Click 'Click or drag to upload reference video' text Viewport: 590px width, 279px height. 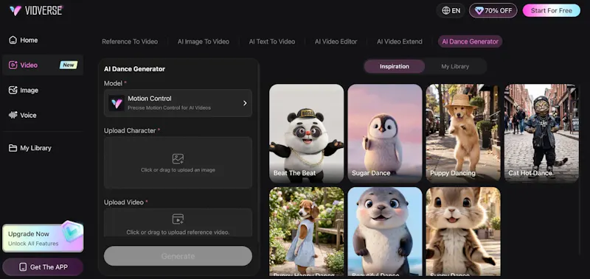click(178, 232)
